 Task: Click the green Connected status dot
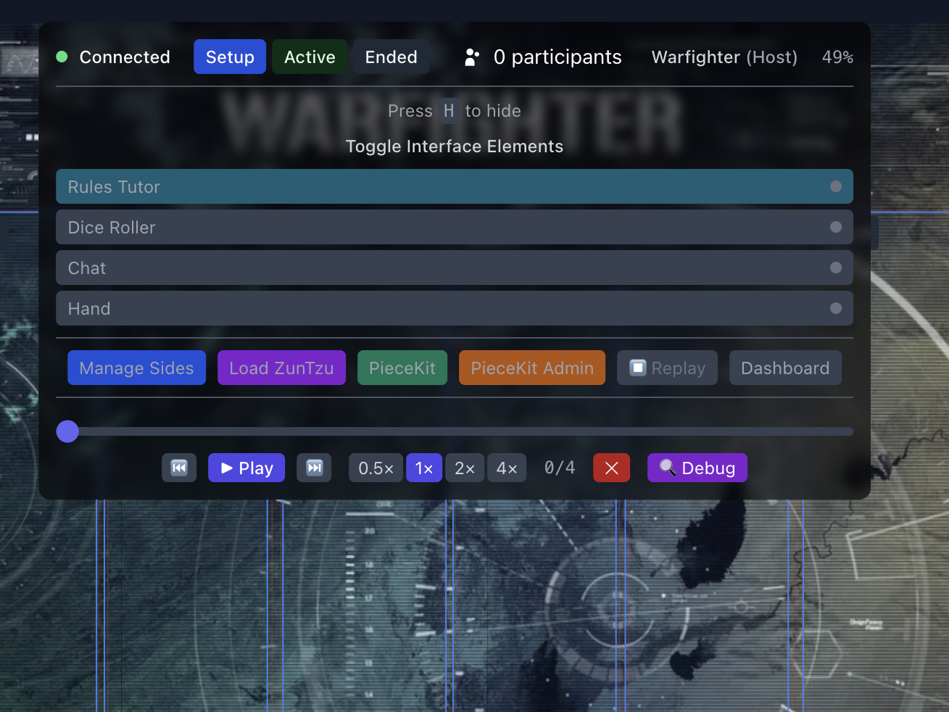click(62, 57)
